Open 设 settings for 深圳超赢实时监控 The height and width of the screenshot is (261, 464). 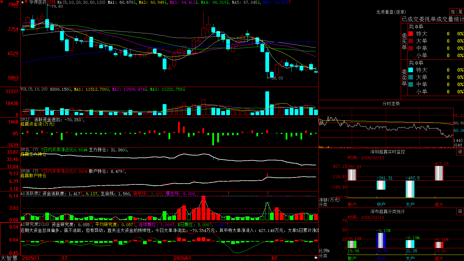point(460,152)
